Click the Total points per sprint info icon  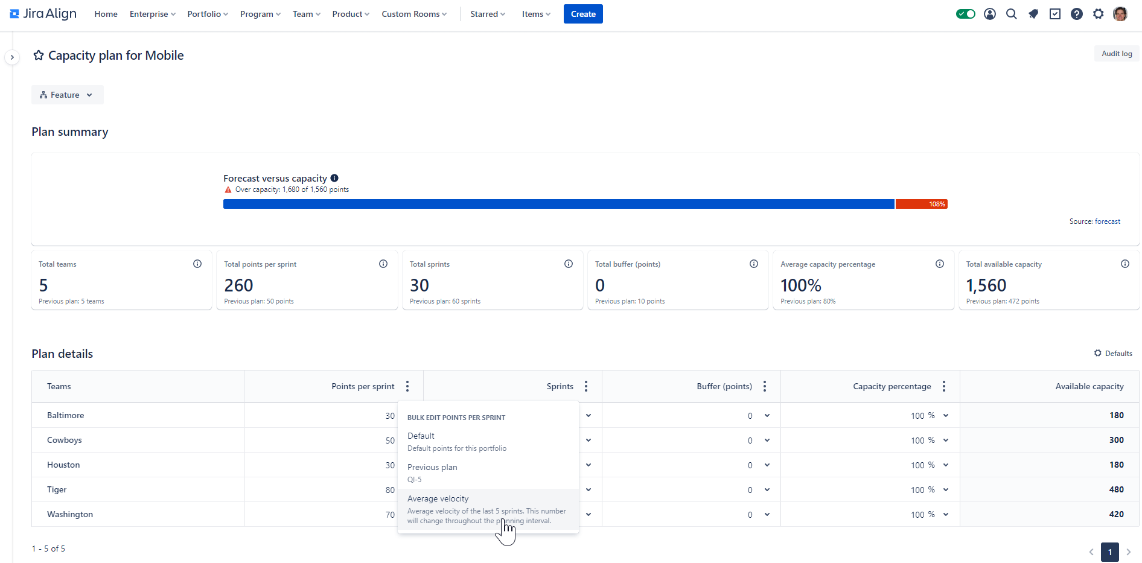(383, 264)
